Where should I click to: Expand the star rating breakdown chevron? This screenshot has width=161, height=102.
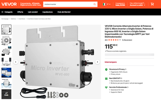point(120,40)
